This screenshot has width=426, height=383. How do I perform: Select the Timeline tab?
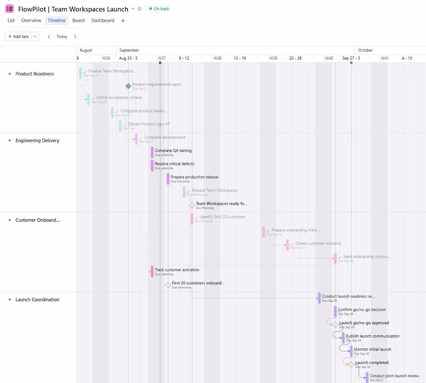click(57, 20)
